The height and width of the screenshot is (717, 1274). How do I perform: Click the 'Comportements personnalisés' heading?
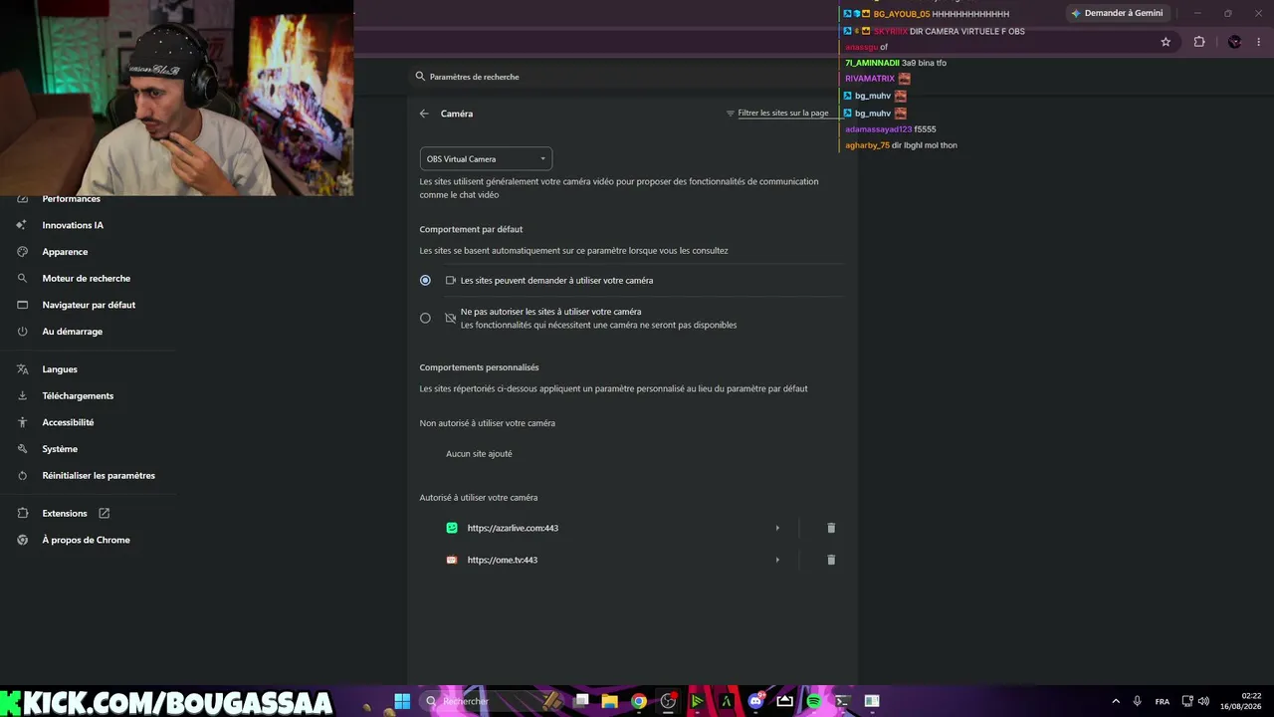coord(479,367)
